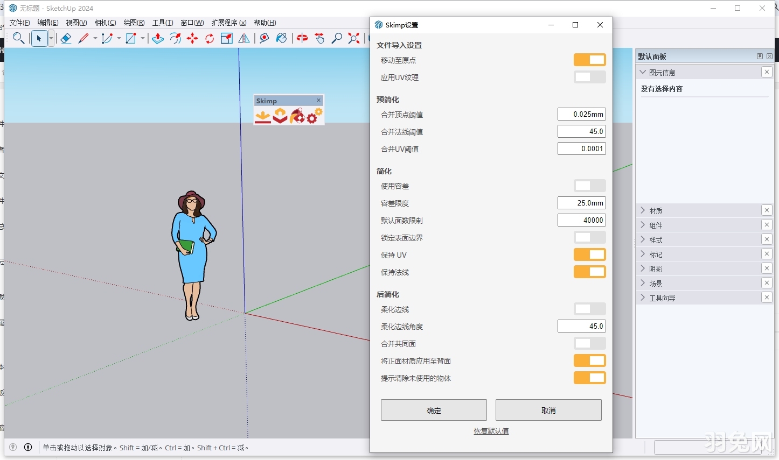Select the Rotate tool
779x460 pixels.
[x=210, y=38]
